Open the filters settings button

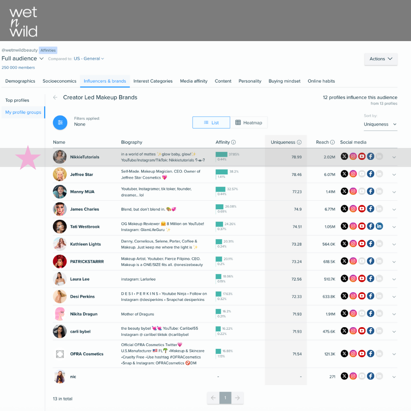click(60, 122)
